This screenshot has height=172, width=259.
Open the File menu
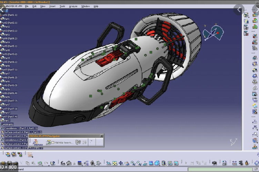(x=27, y=6)
